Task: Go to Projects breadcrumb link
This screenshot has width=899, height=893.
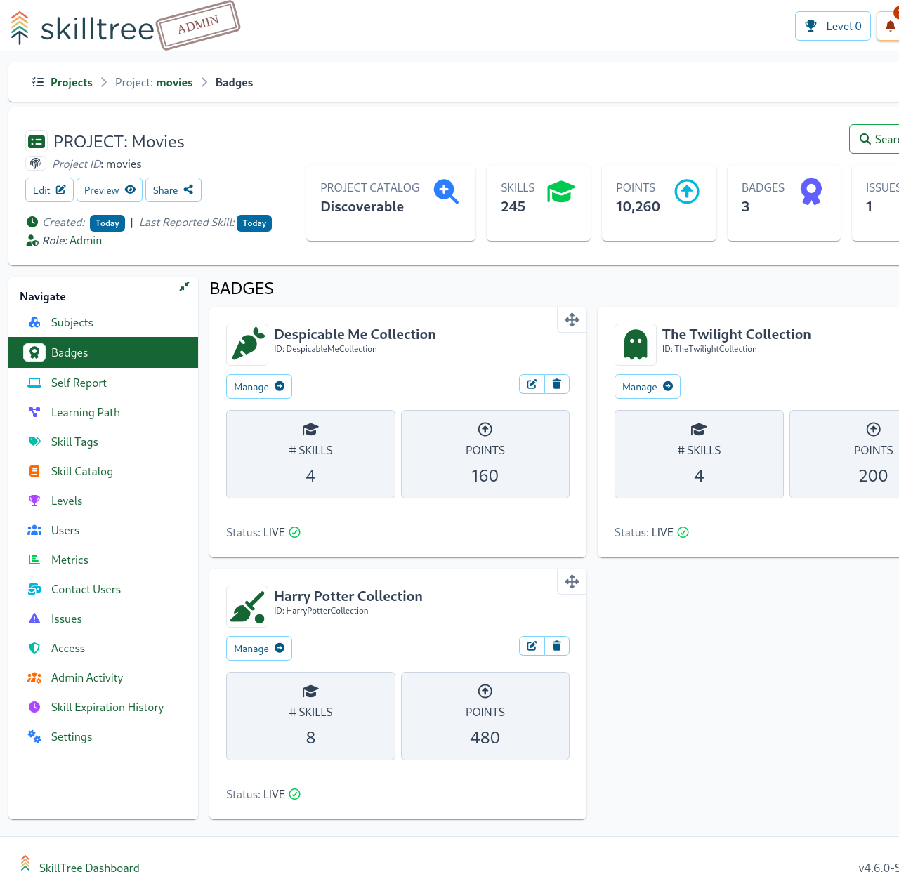Action: pyautogui.click(x=71, y=82)
